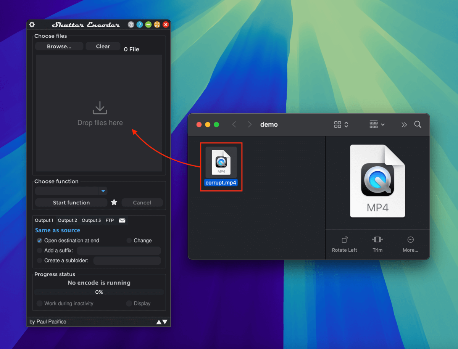
Task: Toggle Open destination at end checkbox
Action: pos(40,241)
